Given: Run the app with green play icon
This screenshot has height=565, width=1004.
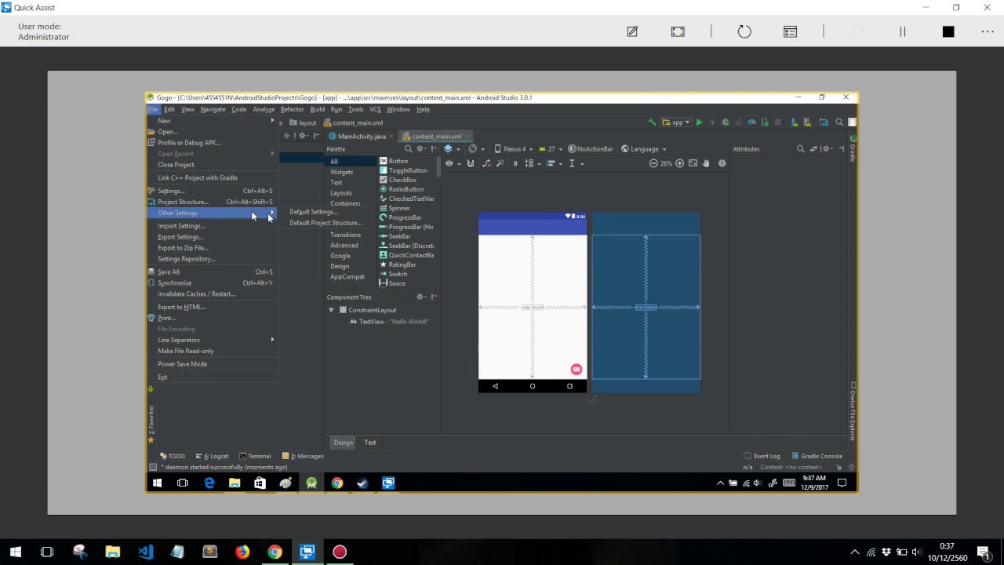Looking at the screenshot, I should pos(699,122).
